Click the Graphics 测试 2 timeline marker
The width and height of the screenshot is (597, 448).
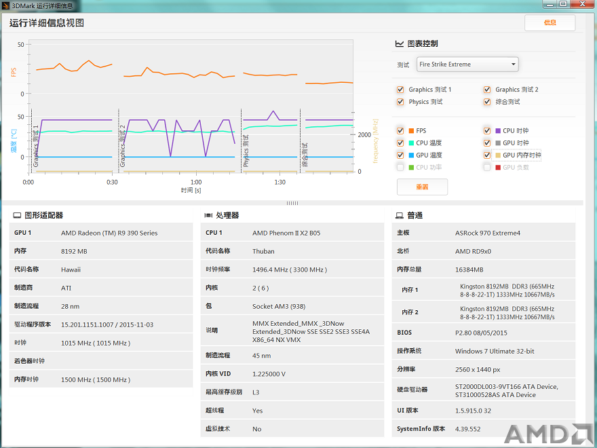(x=123, y=147)
